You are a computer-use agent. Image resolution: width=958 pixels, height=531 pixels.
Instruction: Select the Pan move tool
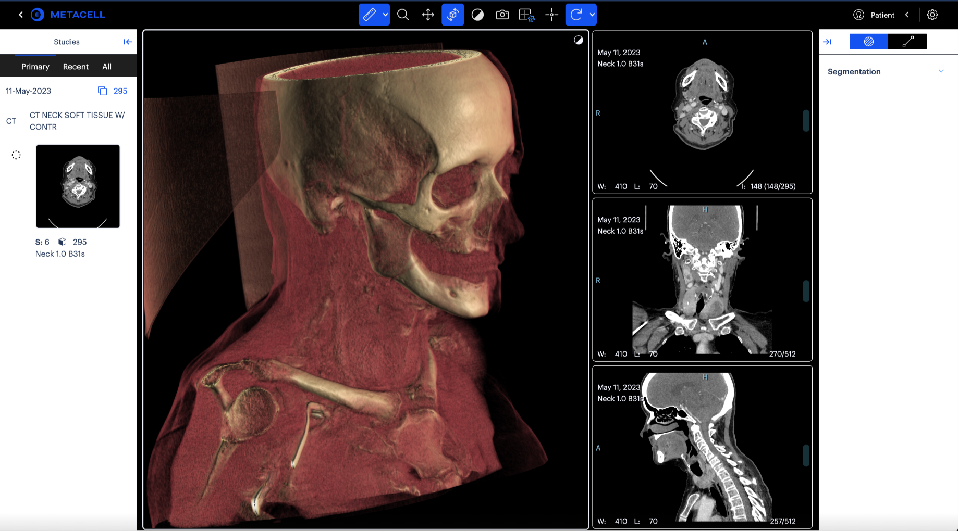[428, 15]
